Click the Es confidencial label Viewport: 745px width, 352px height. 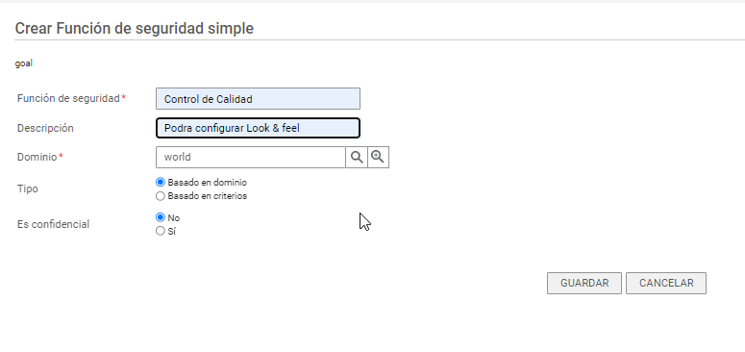click(53, 224)
